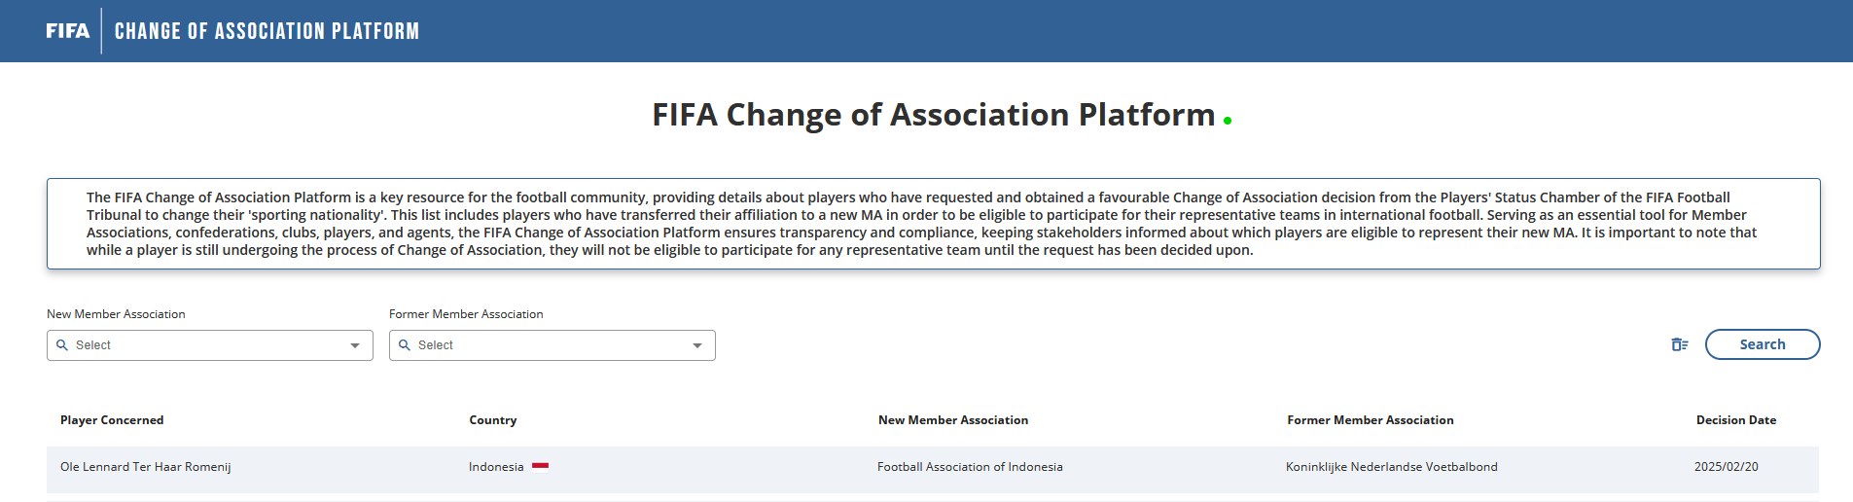Click the platform description text box
Viewport: 1853px width, 502px height.
point(933,224)
